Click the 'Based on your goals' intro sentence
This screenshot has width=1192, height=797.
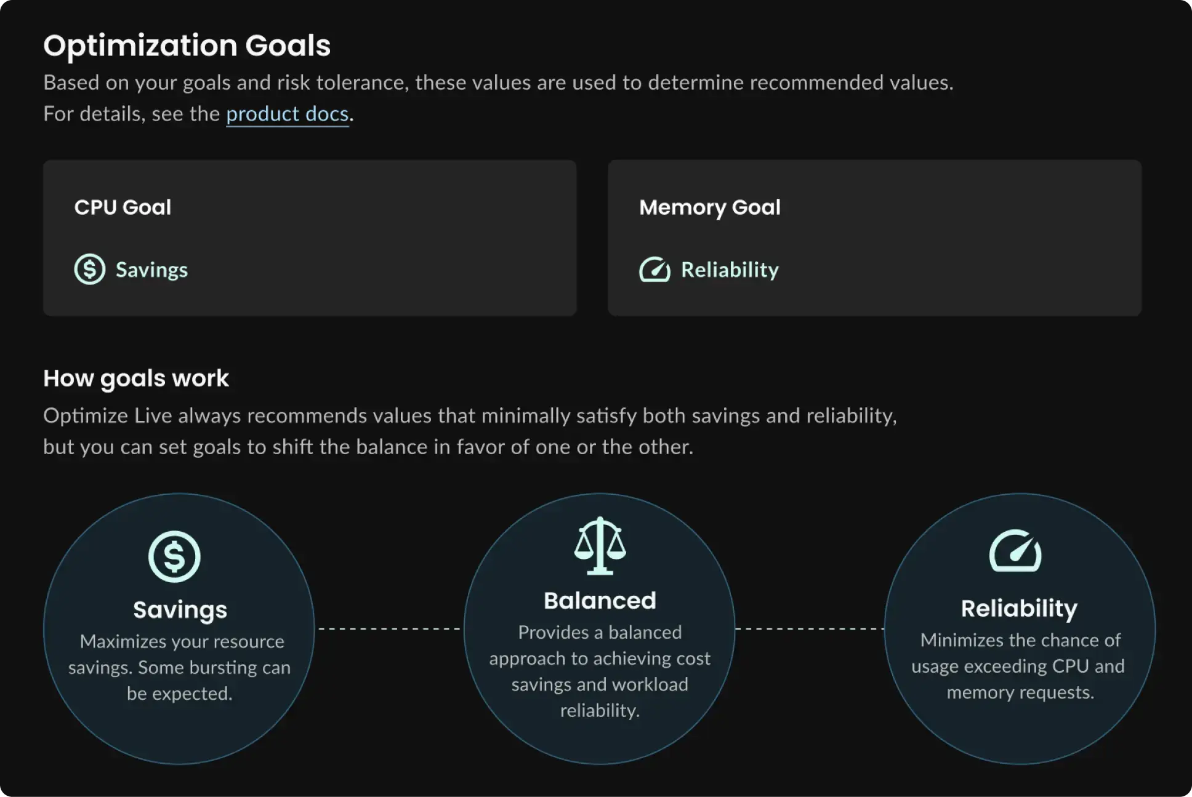[x=498, y=82]
